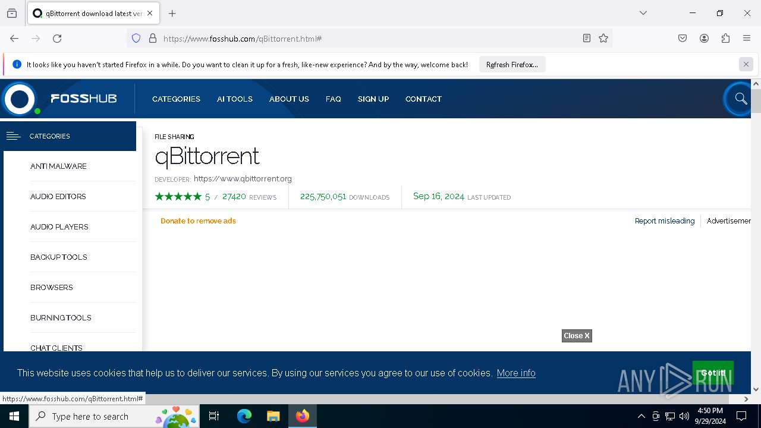
Task: Click the FossHub logo icon
Action: pyautogui.click(x=20, y=99)
